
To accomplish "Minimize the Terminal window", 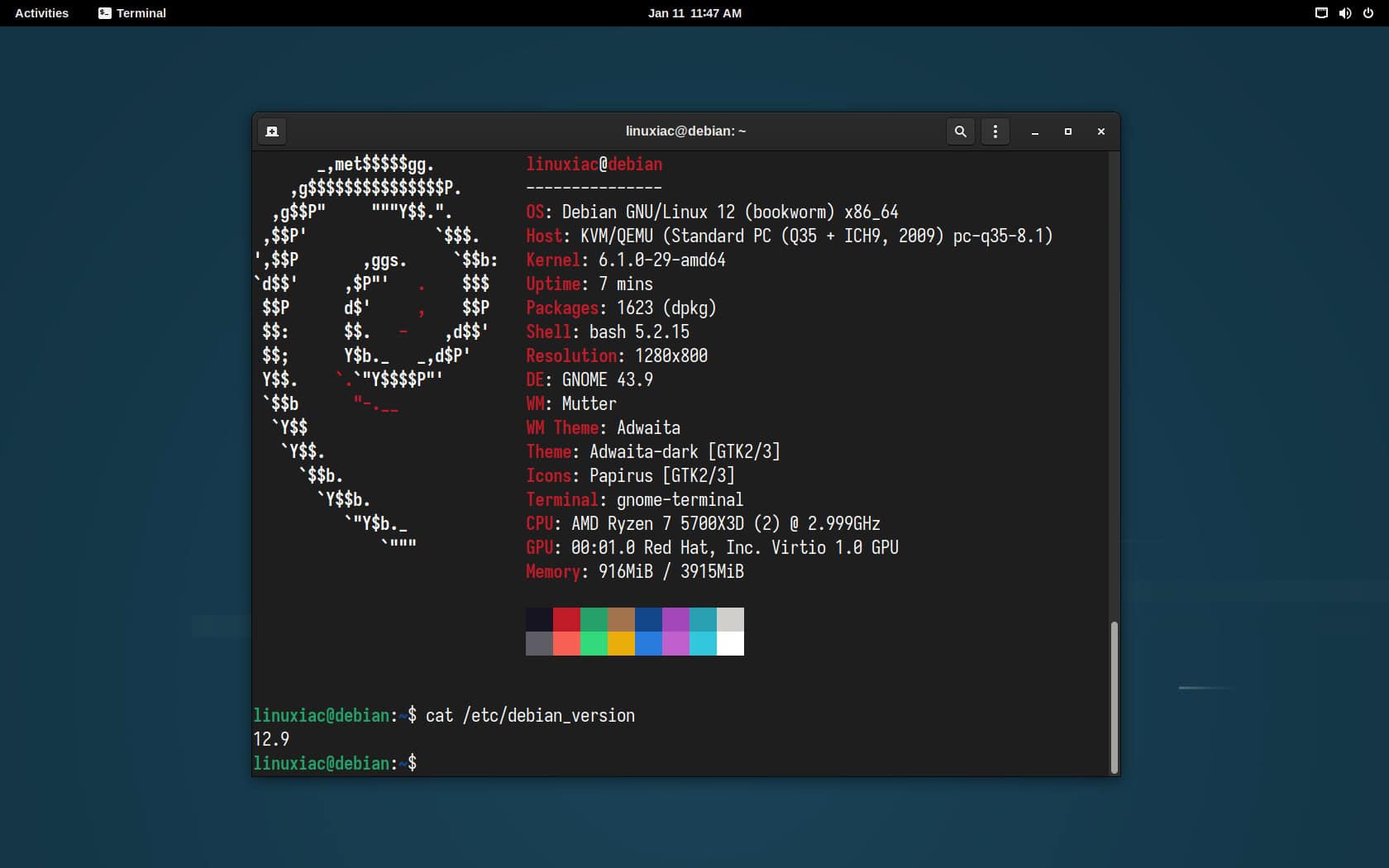I will tap(1034, 132).
